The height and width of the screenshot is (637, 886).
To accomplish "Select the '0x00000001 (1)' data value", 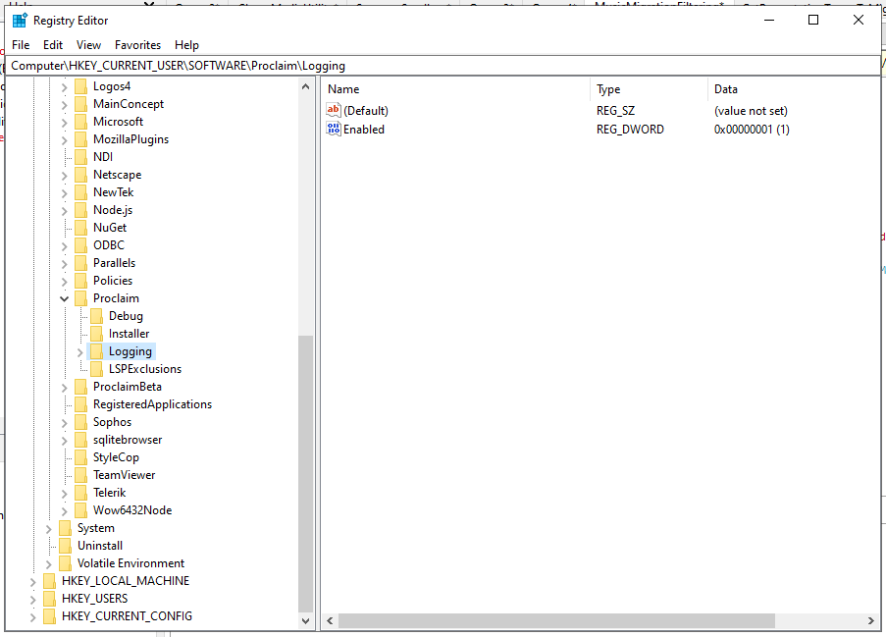I will (752, 129).
